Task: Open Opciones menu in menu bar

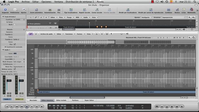Action: (46, 2)
